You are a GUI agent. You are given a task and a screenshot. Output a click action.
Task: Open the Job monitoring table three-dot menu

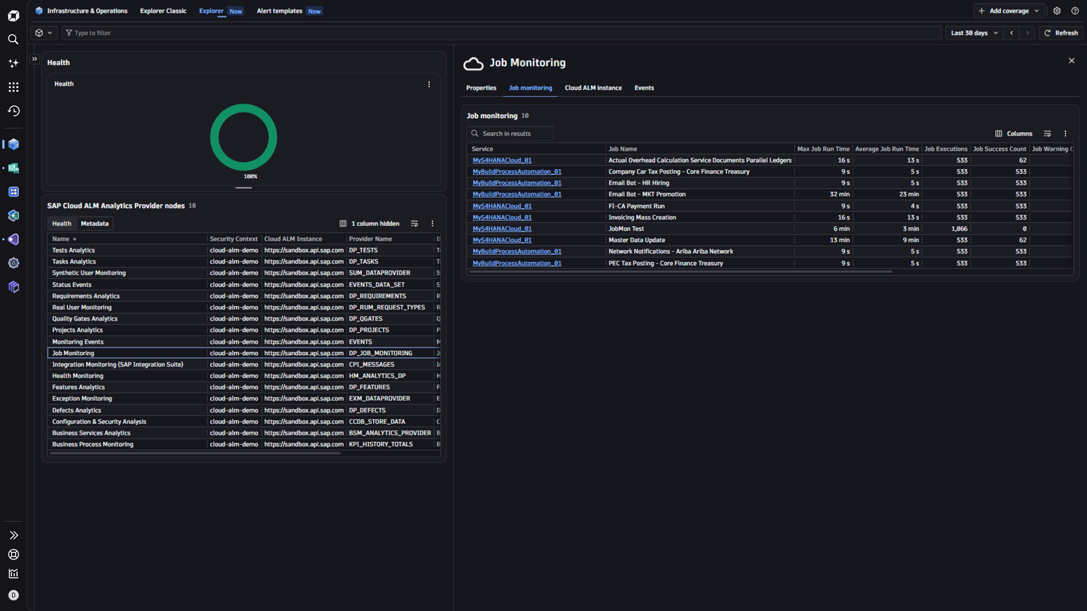[x=1065, y=134]
